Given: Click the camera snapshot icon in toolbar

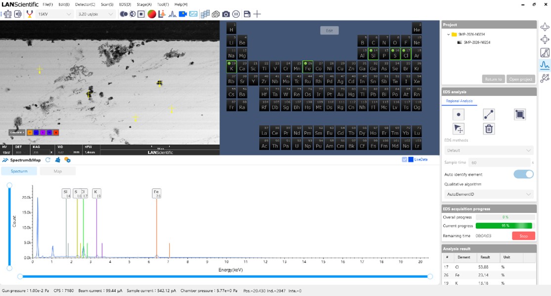Looking at the screenshot, I should pyautogui.click(x=226, y=14).
